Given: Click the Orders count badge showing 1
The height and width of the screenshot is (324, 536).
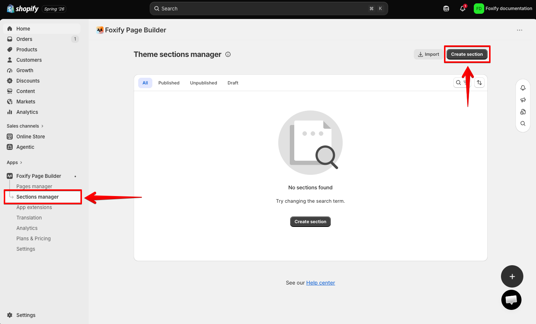Looking at the screenshot, I should pos(75,39).
